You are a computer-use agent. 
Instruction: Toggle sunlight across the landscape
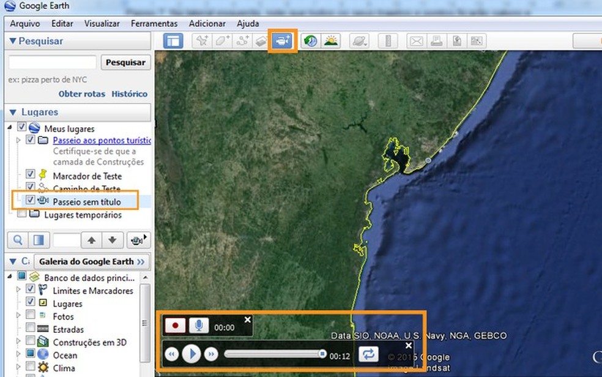pos(330,41)
